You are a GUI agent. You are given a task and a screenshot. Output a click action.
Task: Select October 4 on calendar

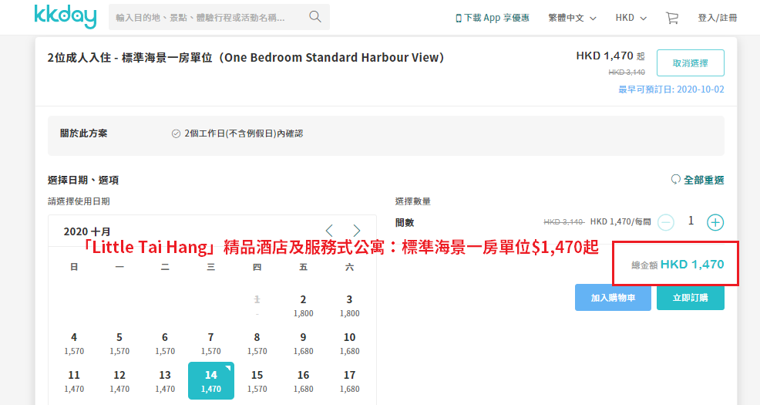pos(74,343)
